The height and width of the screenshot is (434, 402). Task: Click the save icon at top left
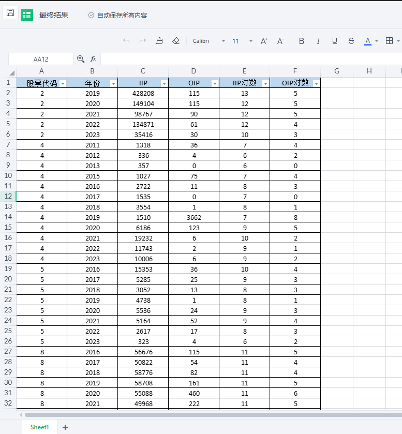(x=10, y=12)
